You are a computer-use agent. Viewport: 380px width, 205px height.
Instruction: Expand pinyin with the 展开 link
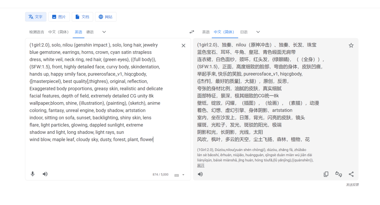[201, 165]
